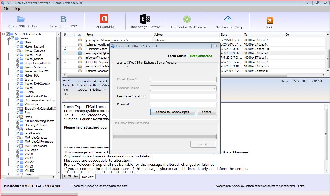Click attachment paperclip column header
This screenshot has height=196, width=330.
tap(65, 34)
